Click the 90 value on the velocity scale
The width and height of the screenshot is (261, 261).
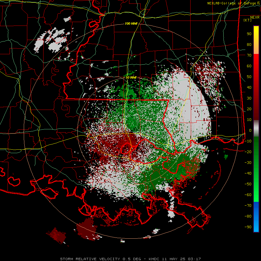(x=249, y=34)
